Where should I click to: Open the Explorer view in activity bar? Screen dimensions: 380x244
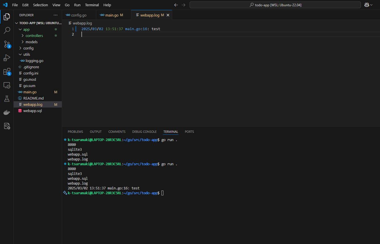(7, 16)
